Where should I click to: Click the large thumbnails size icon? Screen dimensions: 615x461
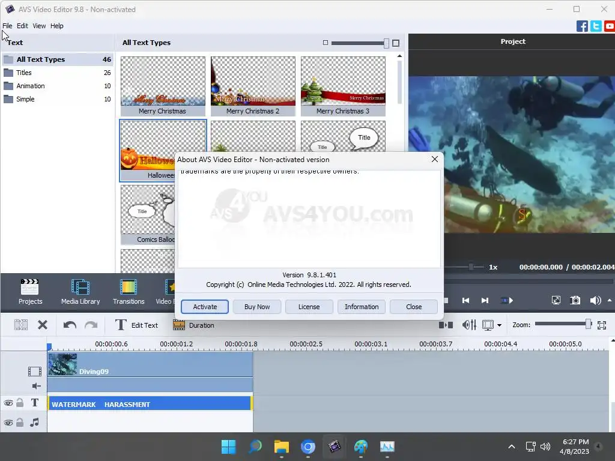tap(396, 43)
